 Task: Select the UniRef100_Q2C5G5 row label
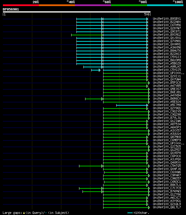(x=167, y=147)
